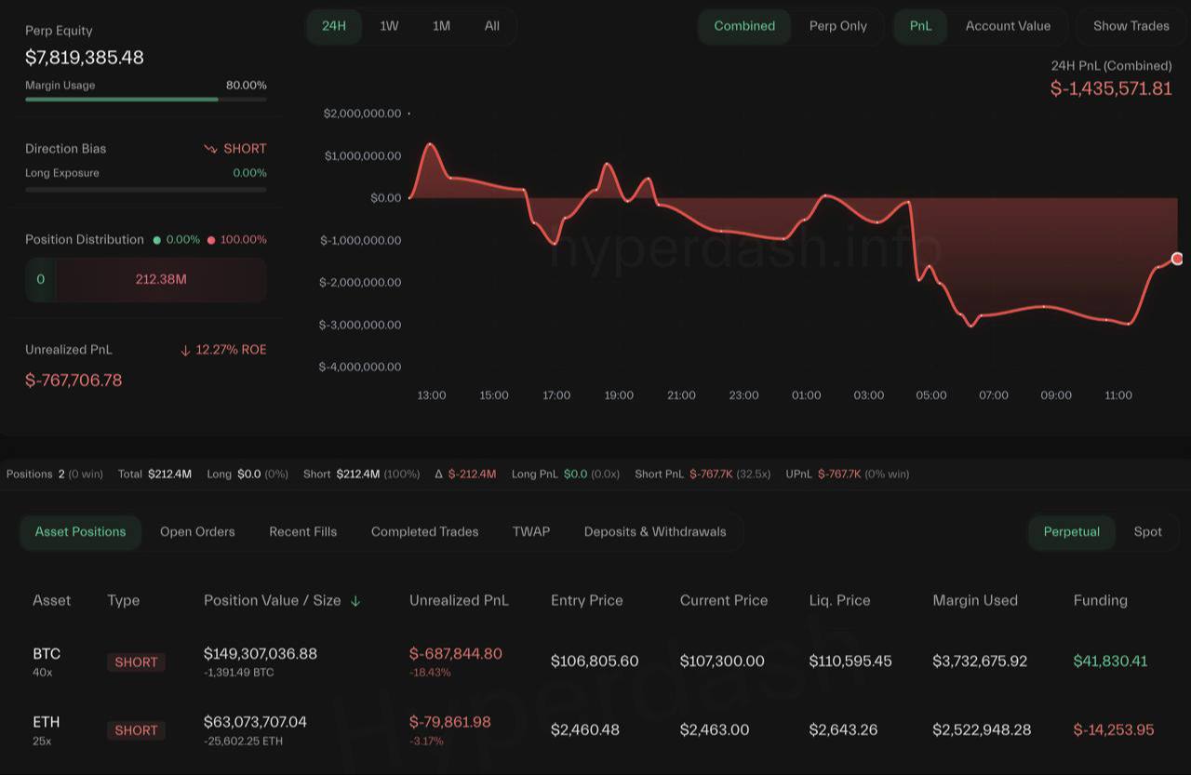Click the Unrealized PnL $-767,706.78 figure

click(74, 381)
